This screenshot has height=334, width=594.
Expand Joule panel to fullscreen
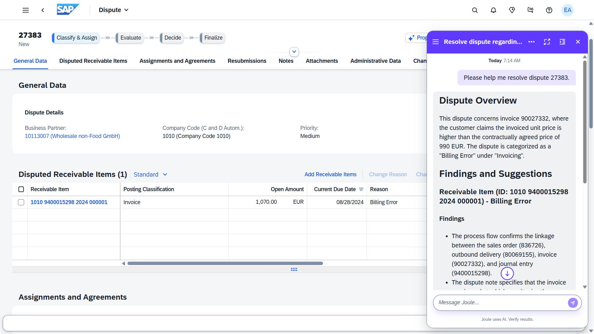(x=547, y=42)
